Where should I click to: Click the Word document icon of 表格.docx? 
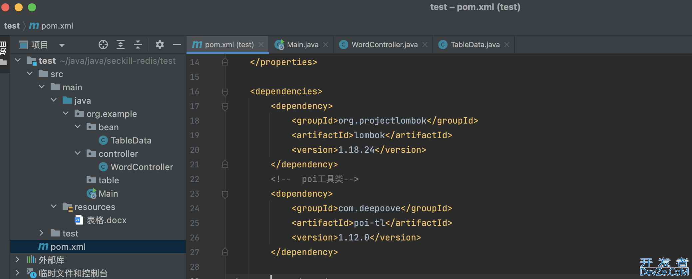point(79,220)
